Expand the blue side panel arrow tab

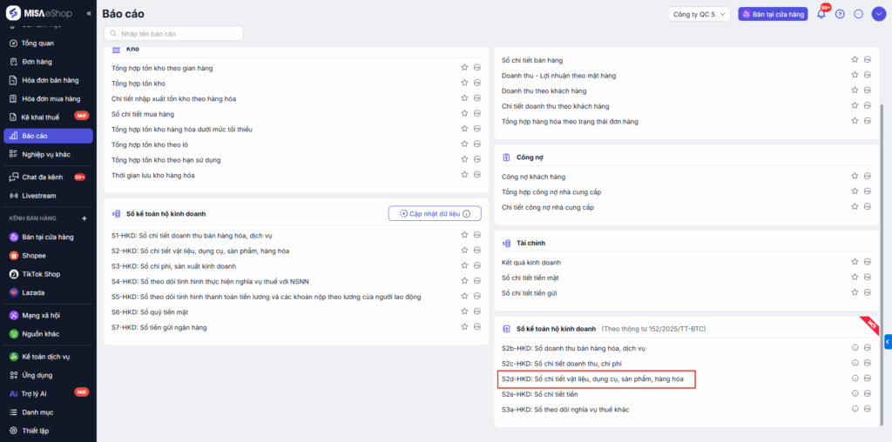[887, 342]
